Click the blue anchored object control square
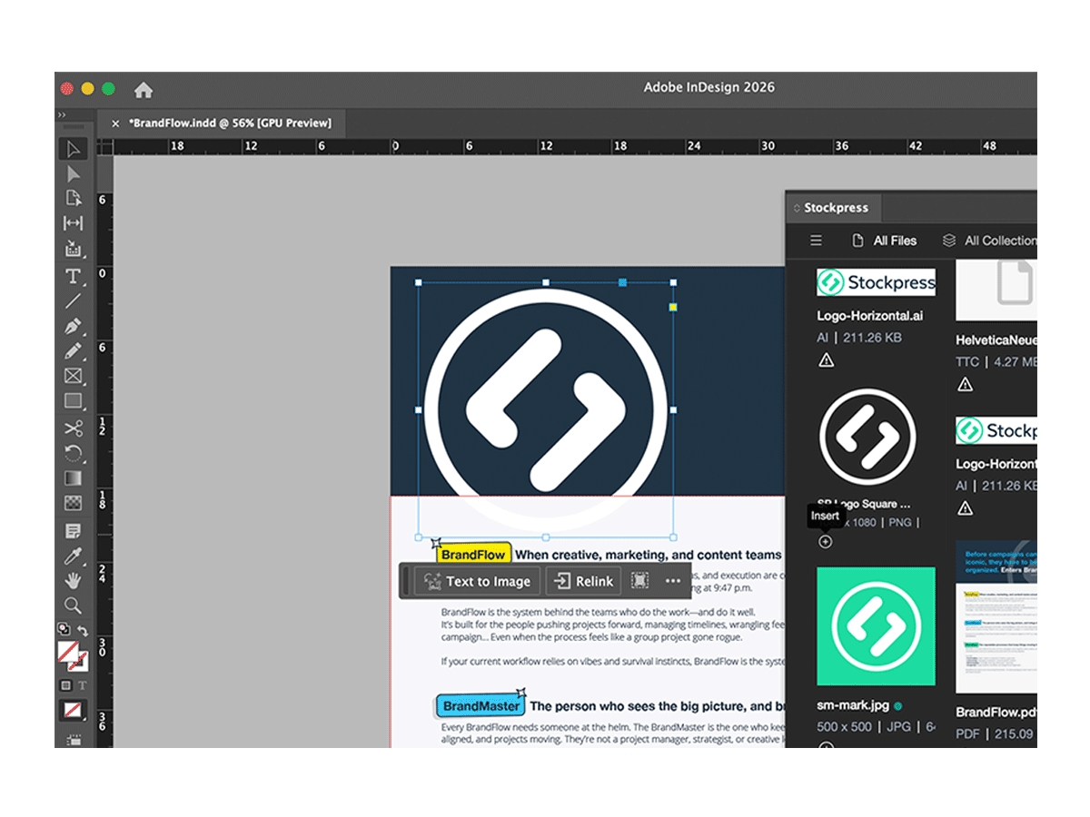 click(622, 282)
